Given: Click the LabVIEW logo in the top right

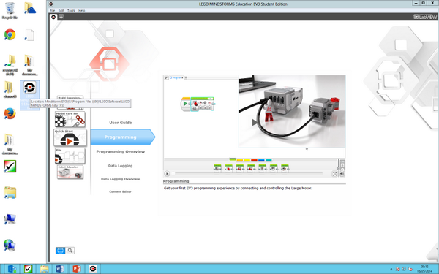Looking at the screenshot, I should click(425, 17).
